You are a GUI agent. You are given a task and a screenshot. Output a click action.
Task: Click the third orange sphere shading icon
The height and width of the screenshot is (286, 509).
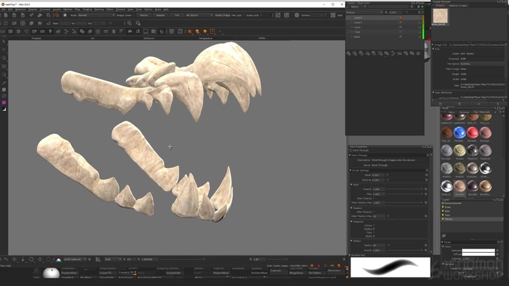click(x=205, y=31)
